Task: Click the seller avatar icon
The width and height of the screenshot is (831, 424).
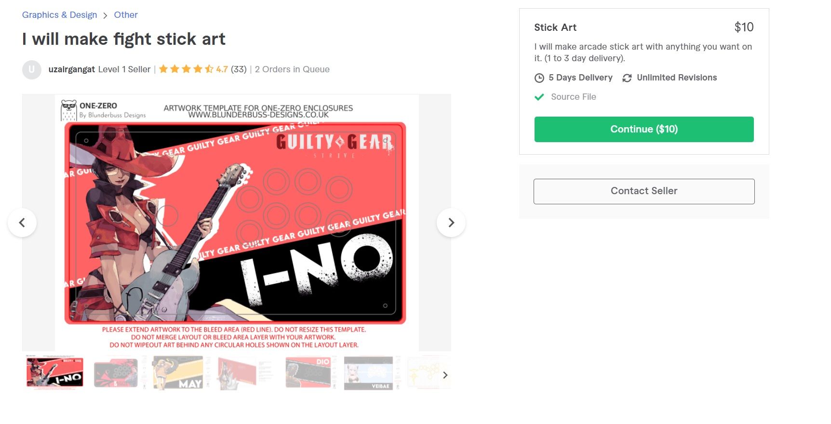Action: (x=31, y=69)
